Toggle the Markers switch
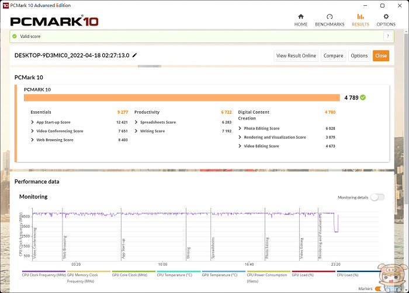 [379, 288]
